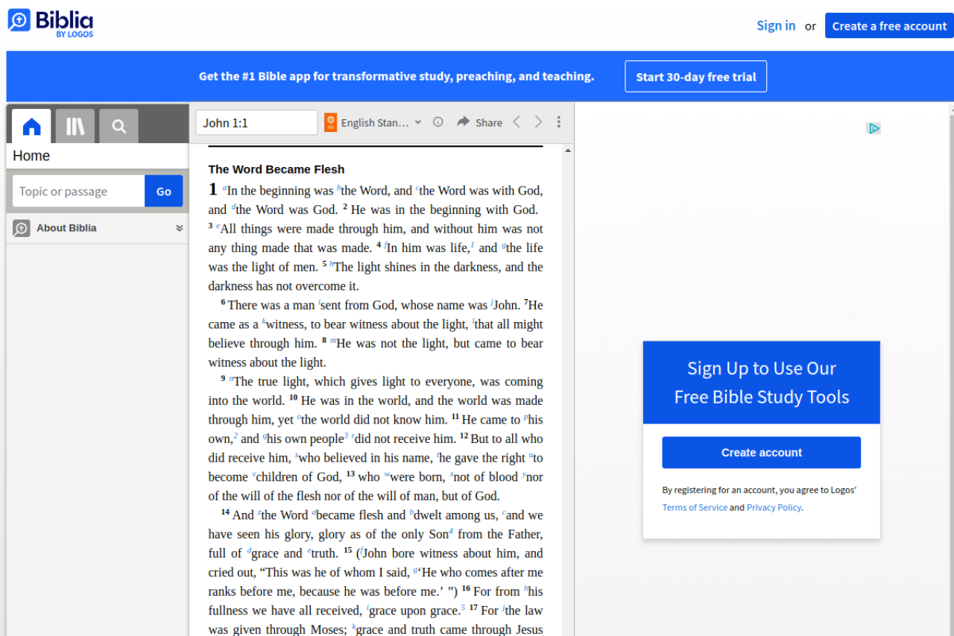This screenshot has height=636, width=954.
Task: Click Start 30-day free trial
Action: 695,77
